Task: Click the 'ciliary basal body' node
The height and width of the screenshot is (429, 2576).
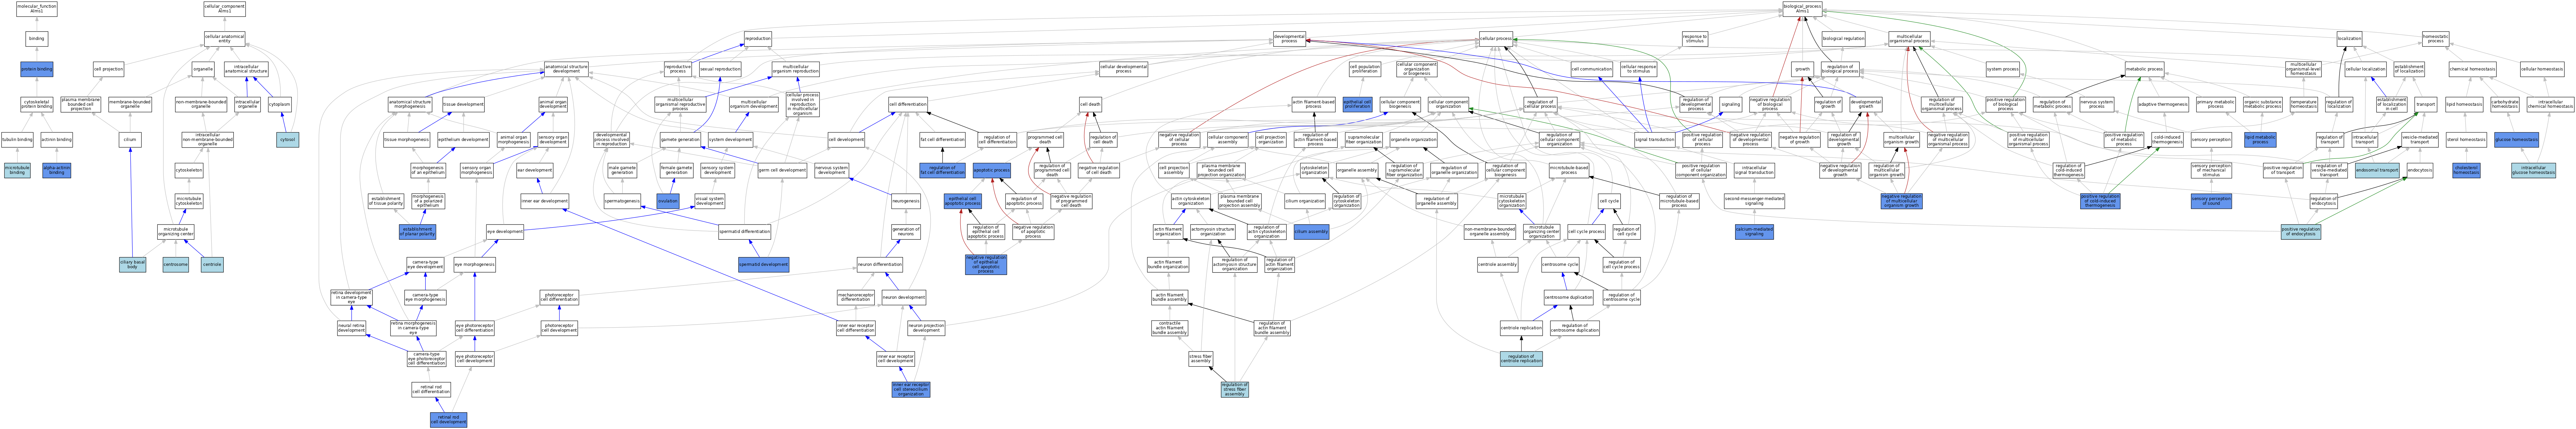Action: click(132, 265)
